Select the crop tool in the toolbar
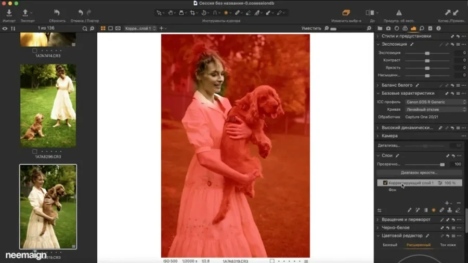 tap(192, 13)
